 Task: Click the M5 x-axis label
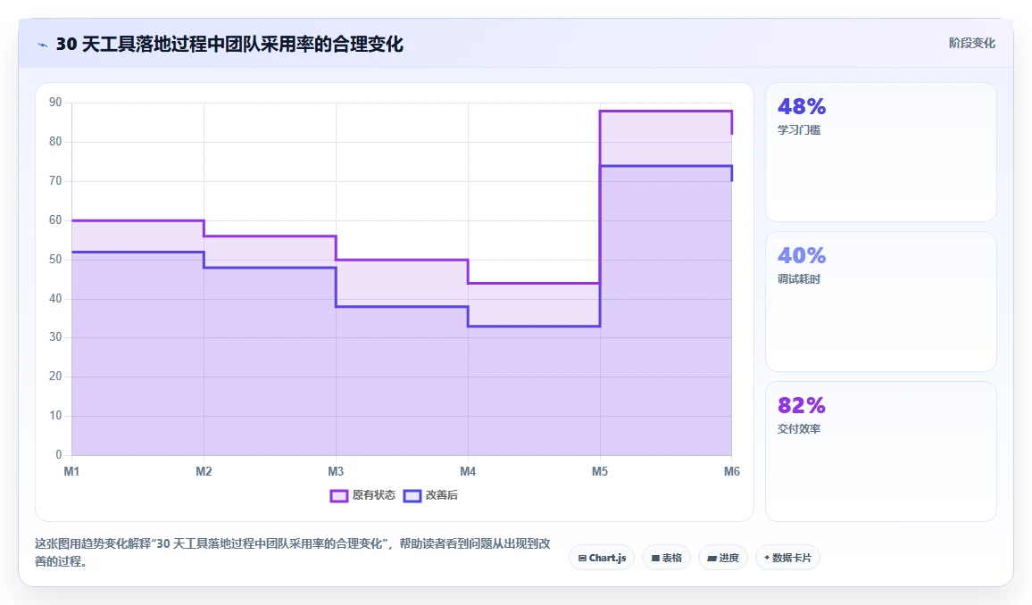(x=600, y=471)
